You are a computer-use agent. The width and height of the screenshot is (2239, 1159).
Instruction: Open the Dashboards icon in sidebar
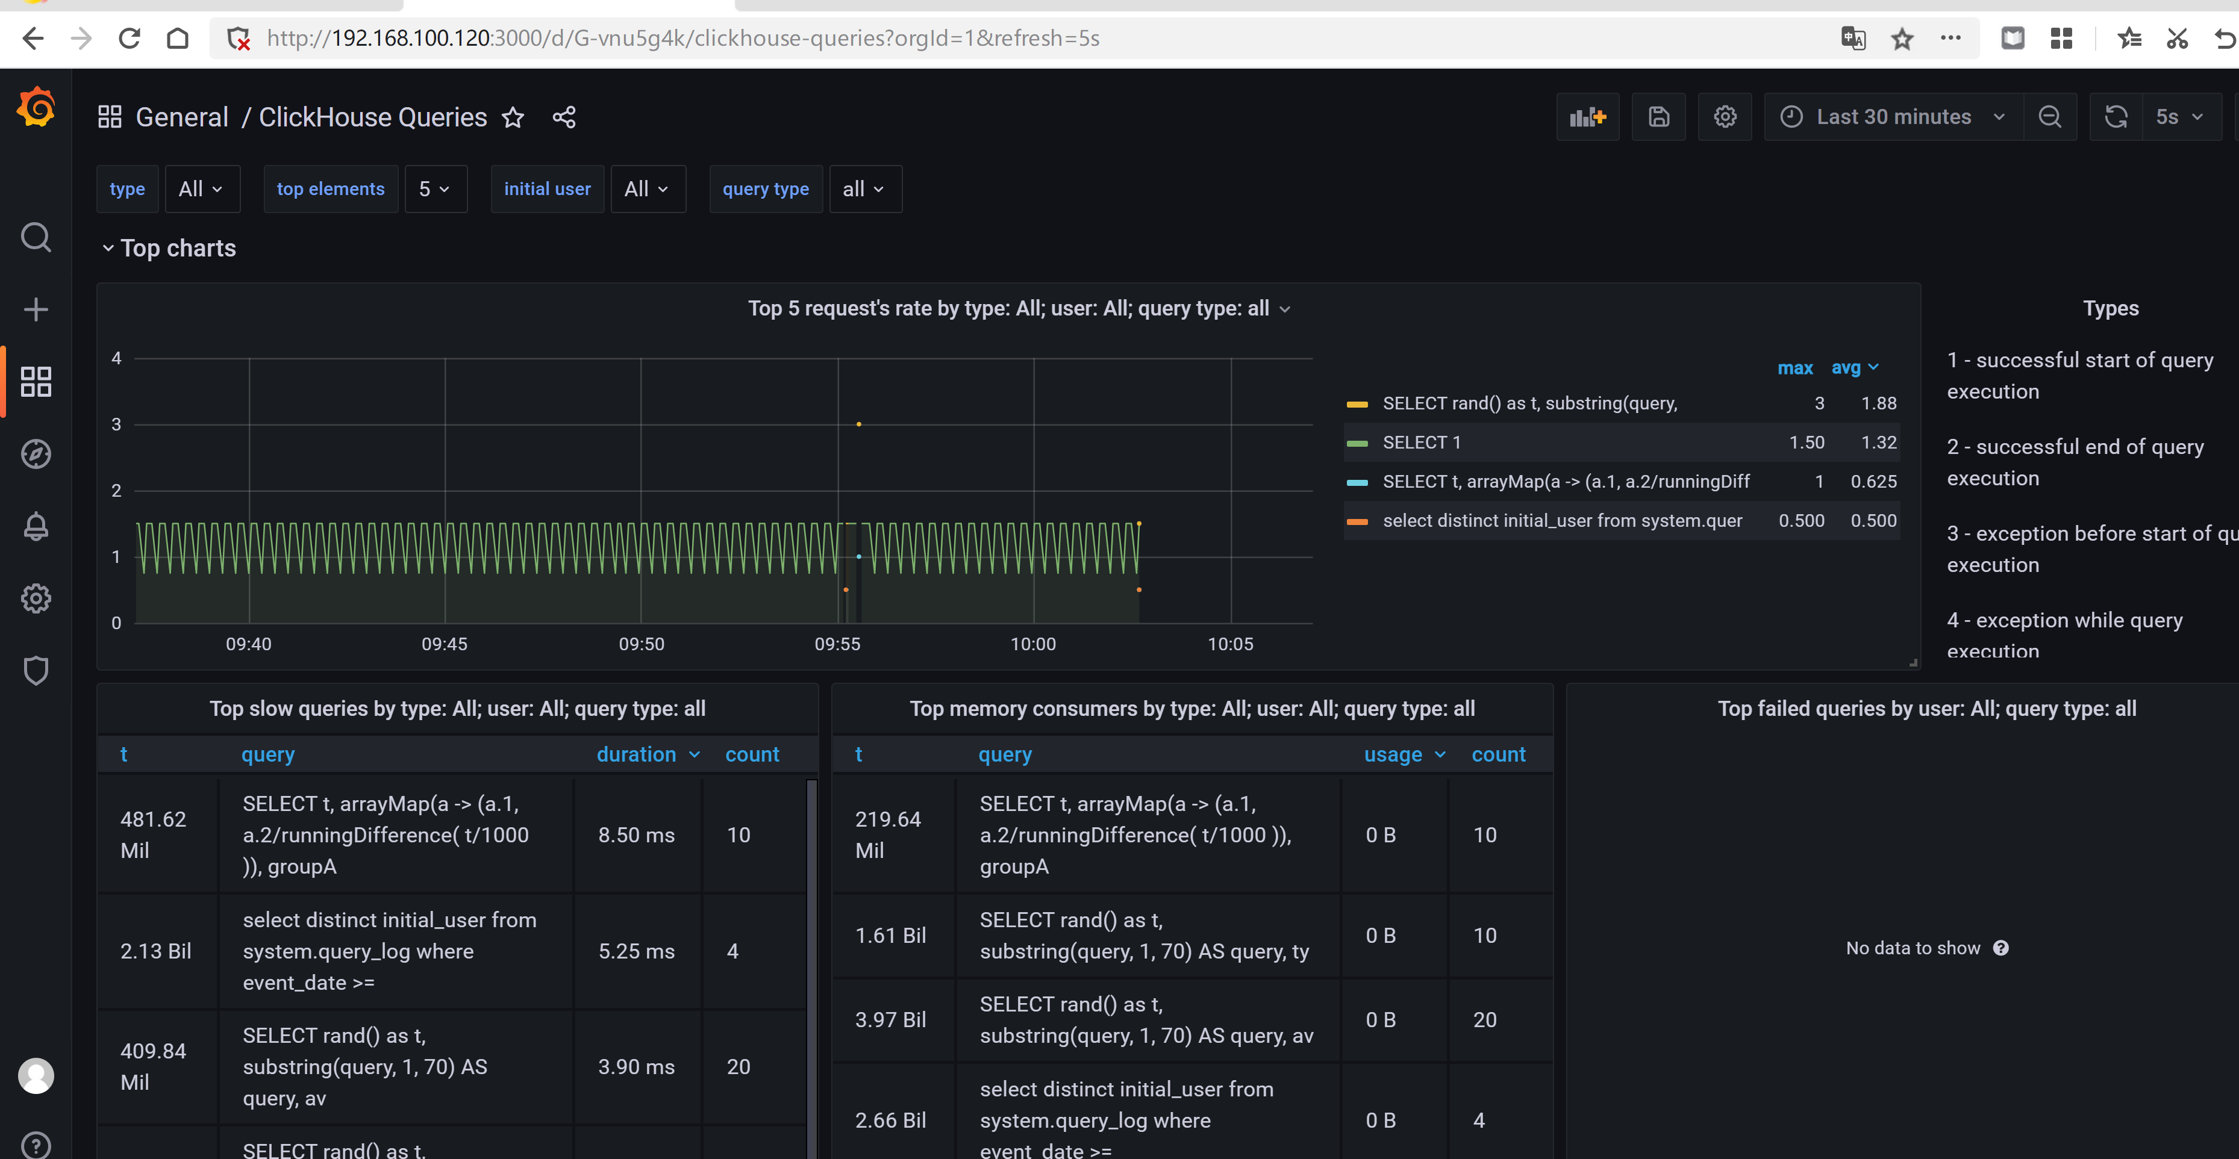click(x=36, y=381)
